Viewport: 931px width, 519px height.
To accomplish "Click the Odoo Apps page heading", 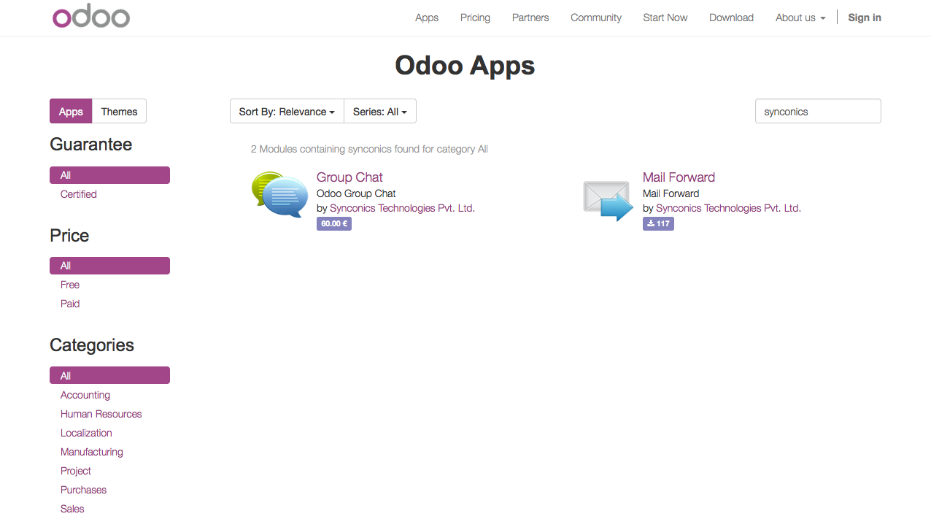I will [465, 66].
